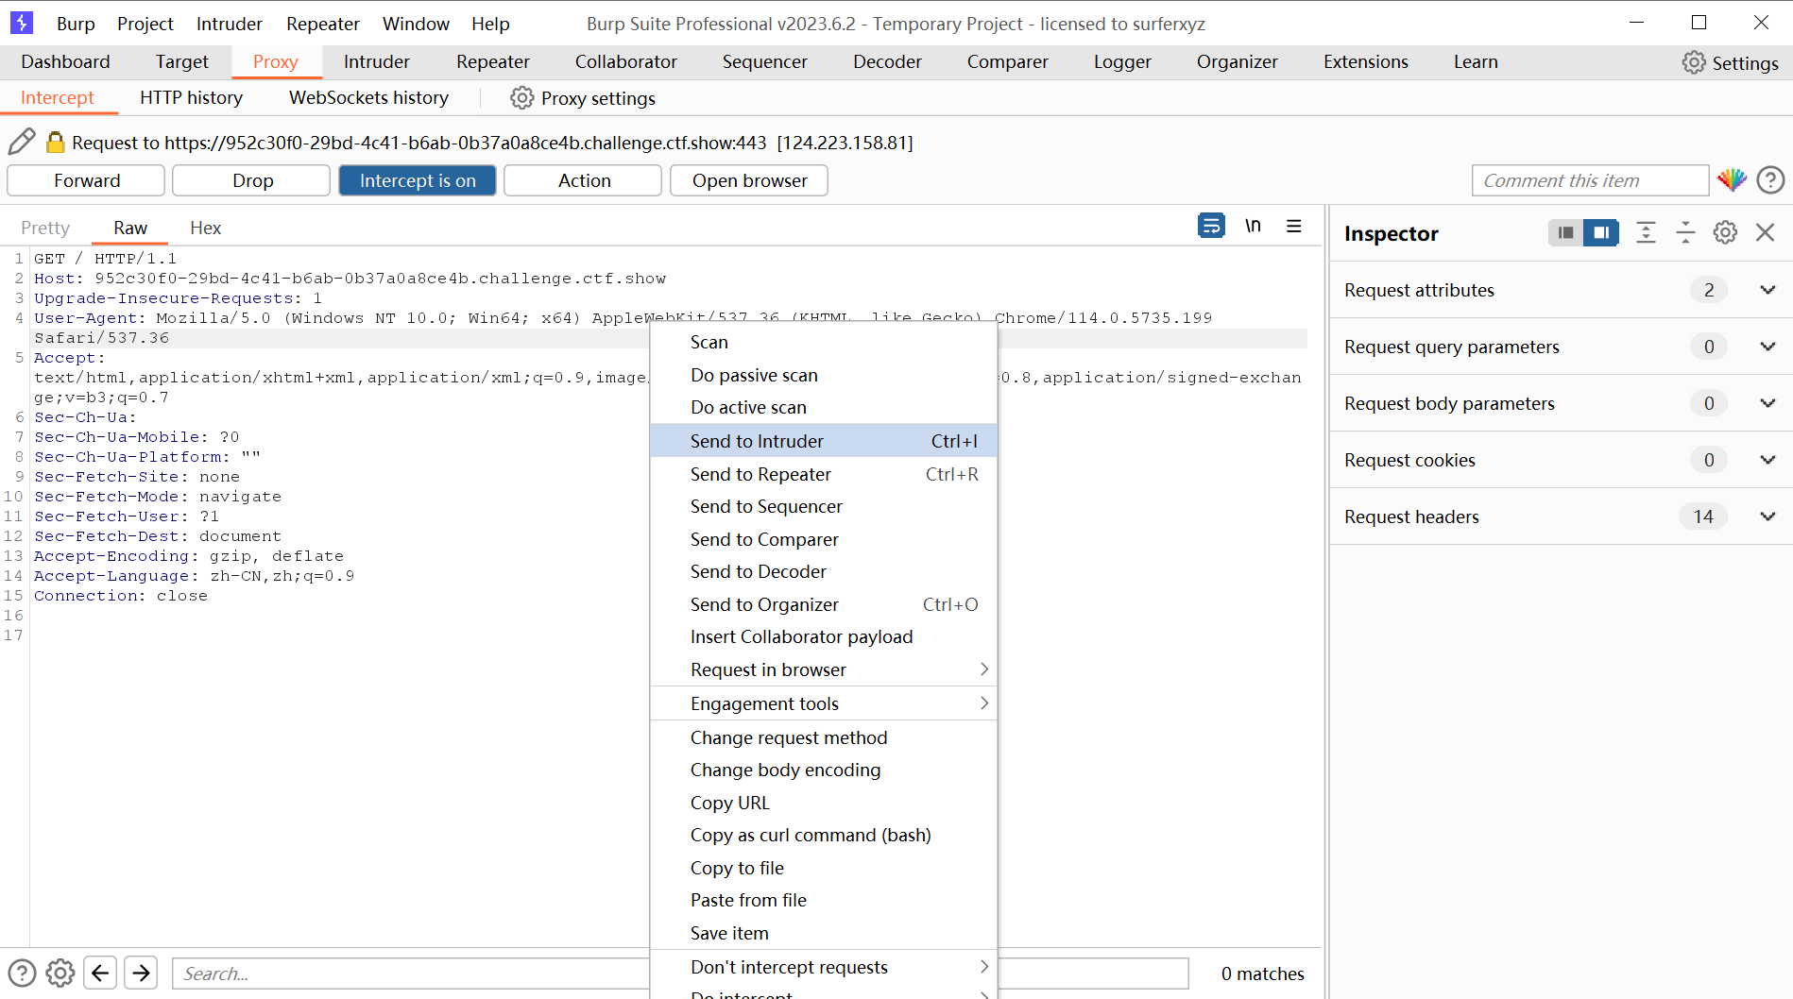The width and height of the screenshot is (1793, 999).
Task: Choose Send to Organizer
Action: pyautogui.click(x=824, y=604)
